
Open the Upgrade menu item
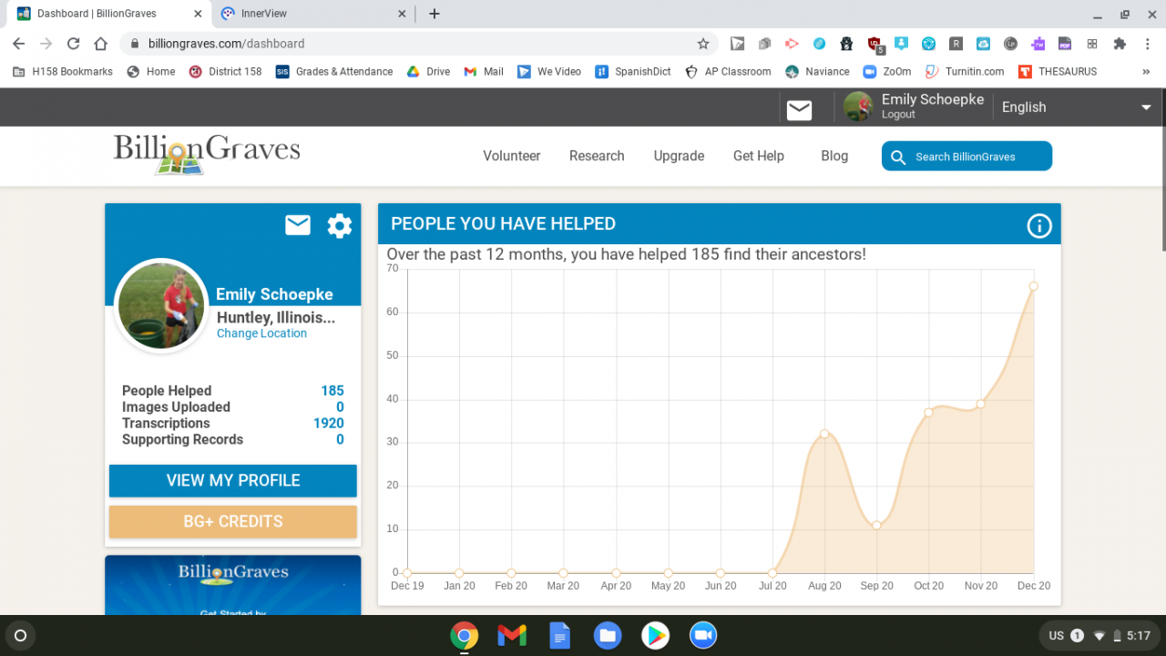(679, 156)
